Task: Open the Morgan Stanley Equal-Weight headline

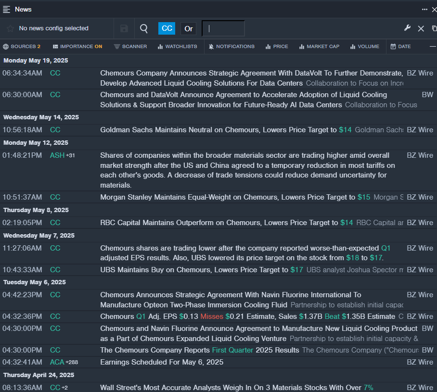Action: pyautogui.click(x=235, y=197)
